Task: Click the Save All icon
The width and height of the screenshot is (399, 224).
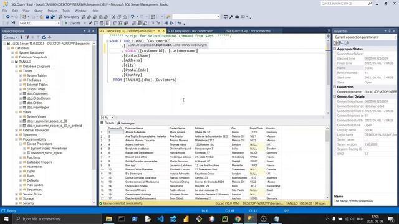Action: pos(52,17)
